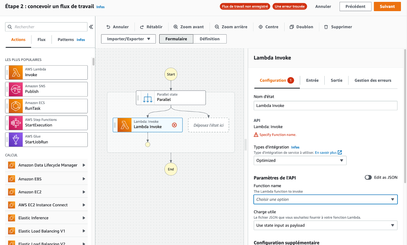
Task: Click Infos link beside page title
Action: tap(100, 7)
